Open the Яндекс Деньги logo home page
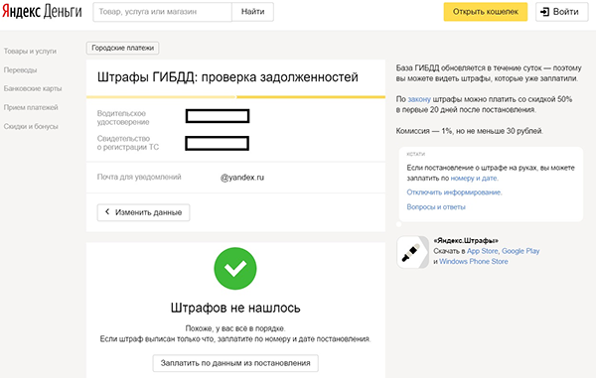The height and width of the screenshot is (378, 596). pyautogui.click(x=42, y=11)
